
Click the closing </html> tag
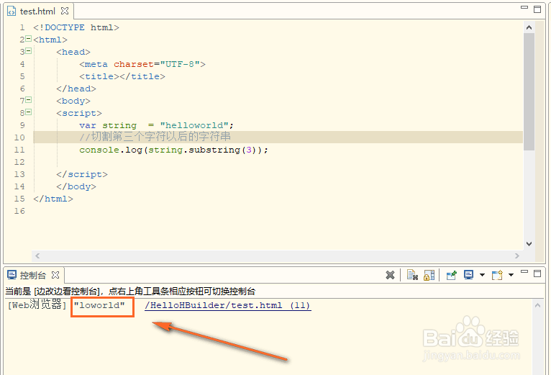53,199
